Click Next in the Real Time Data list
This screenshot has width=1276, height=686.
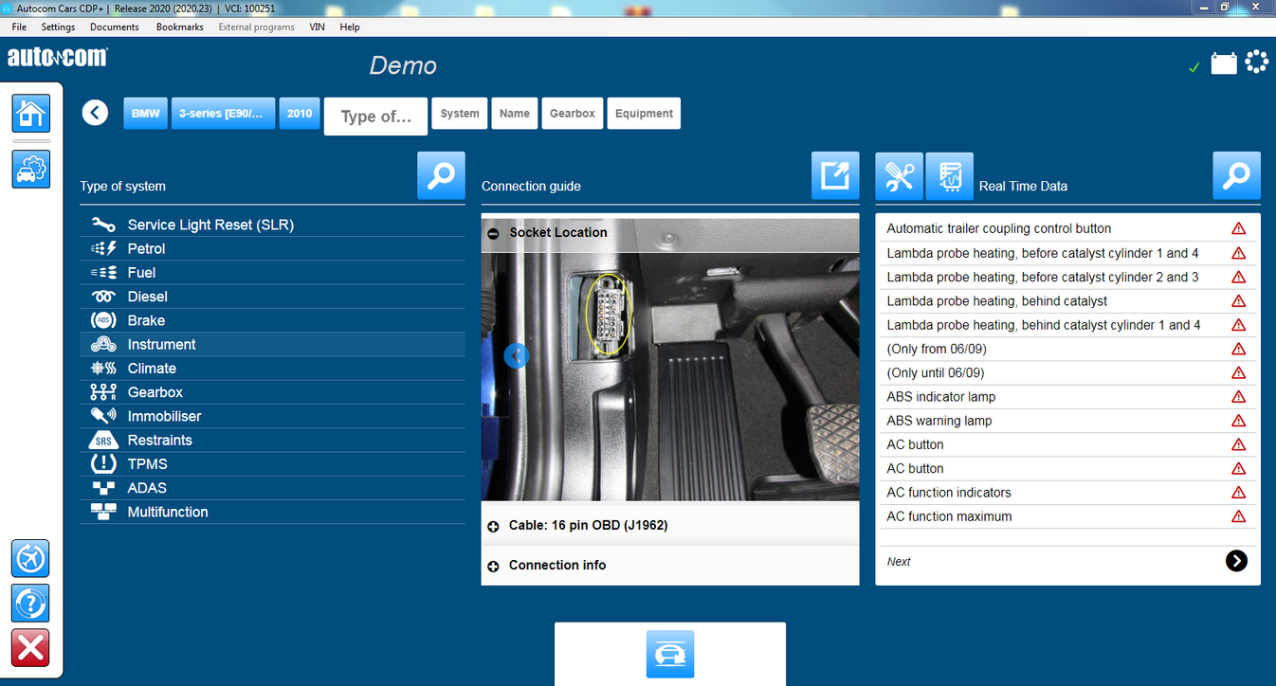pos(1236,561)
